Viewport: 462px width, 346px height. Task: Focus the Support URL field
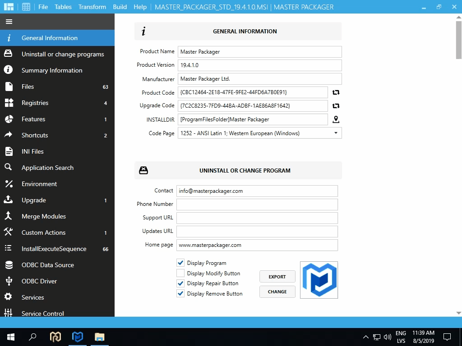(x=257, y=218)
